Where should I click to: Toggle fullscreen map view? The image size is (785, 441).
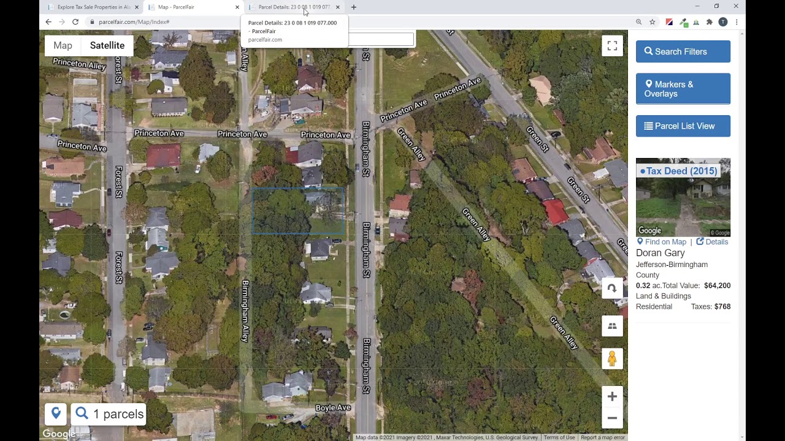612,46
